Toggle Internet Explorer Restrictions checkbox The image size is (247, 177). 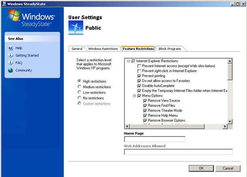tap(133, 61)
